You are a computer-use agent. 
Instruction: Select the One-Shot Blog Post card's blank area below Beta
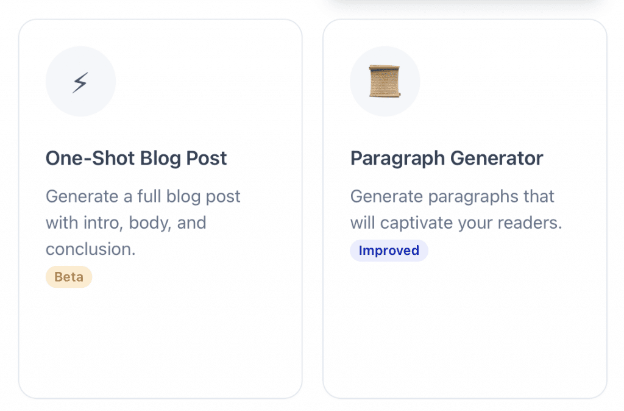click(x=160, y=341)
